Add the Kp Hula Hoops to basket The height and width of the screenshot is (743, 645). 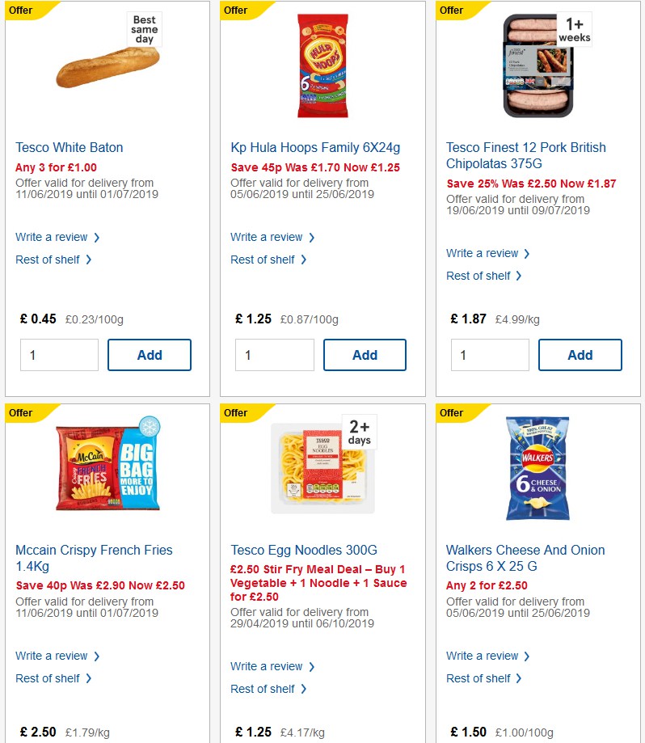(x=365, y=354)
